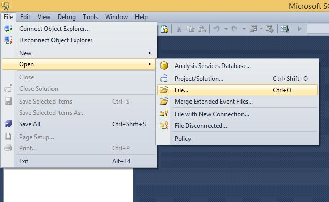Click the Activity Monitor toolbar icon
329x202 pixels.
point(285,29)
